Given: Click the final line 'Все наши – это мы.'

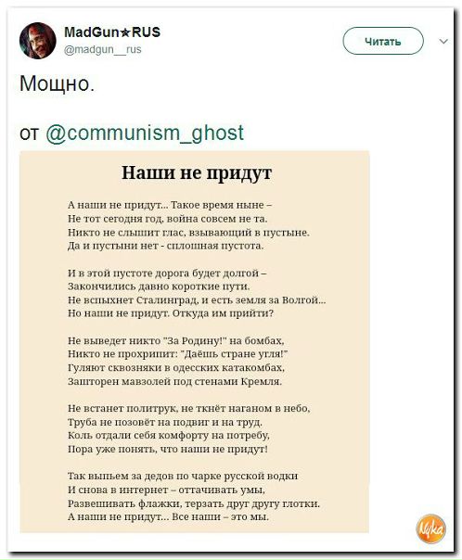Looking at the screenshot, I should pyautogui.click(x=221, y=516).
